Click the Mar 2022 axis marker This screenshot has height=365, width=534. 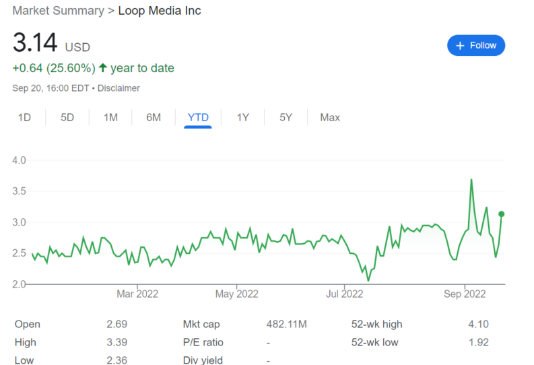tap(137, 294)
